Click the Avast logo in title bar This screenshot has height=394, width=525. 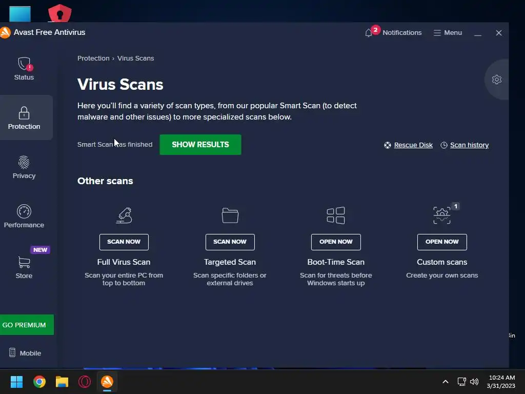point(5,32)
